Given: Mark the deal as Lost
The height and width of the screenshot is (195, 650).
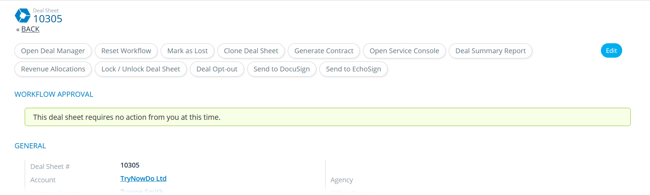Looking at the screenshot, I should pos(187,51).
